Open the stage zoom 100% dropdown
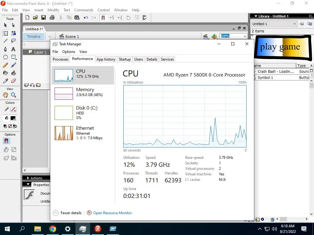 [245, 36]
